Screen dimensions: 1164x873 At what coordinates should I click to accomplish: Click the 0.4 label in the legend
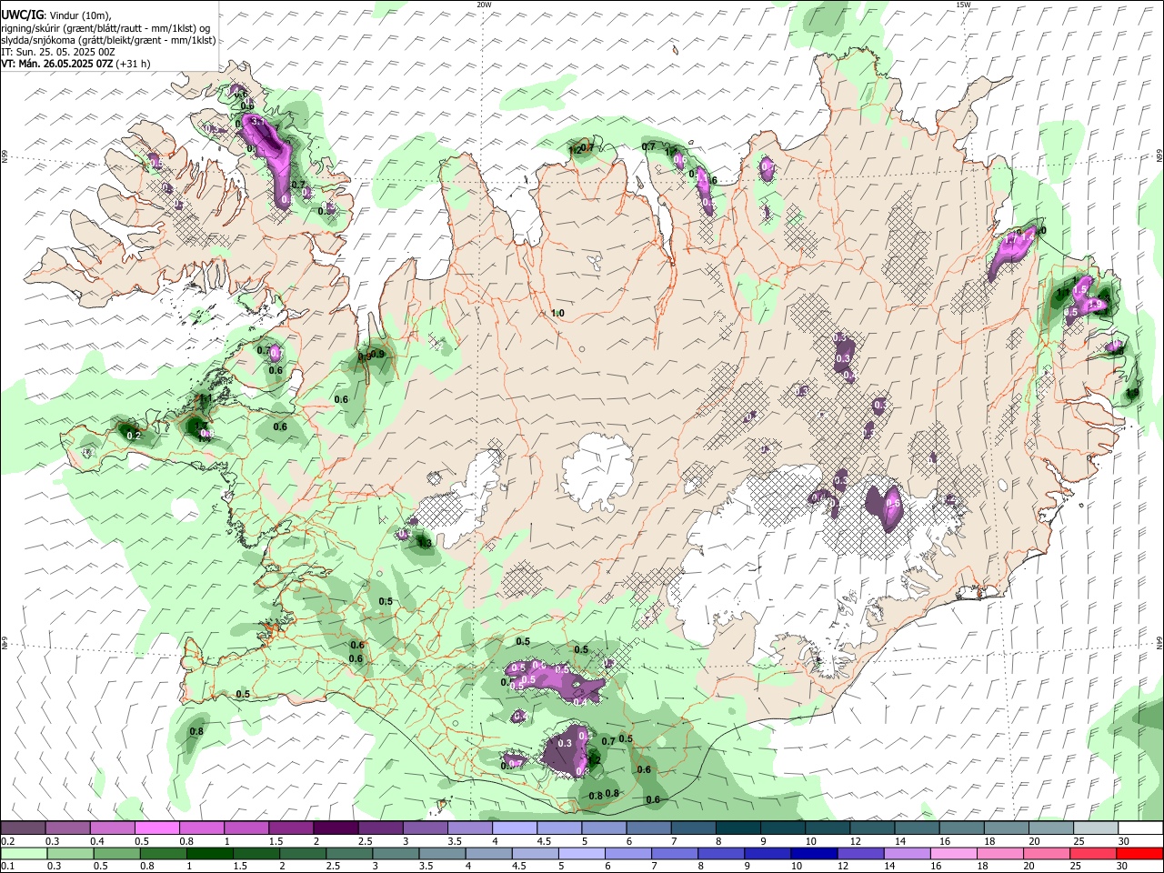coord(97,841)
